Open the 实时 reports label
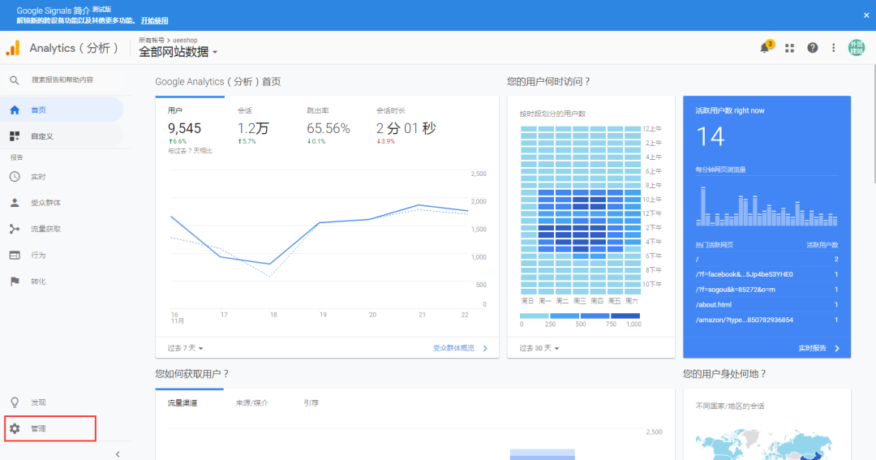This screenshot has width=876, height=460. point(39,177)
